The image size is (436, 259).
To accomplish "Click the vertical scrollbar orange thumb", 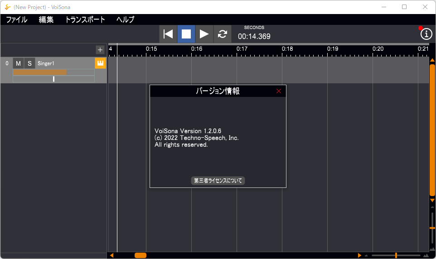I will pos(432,130).
